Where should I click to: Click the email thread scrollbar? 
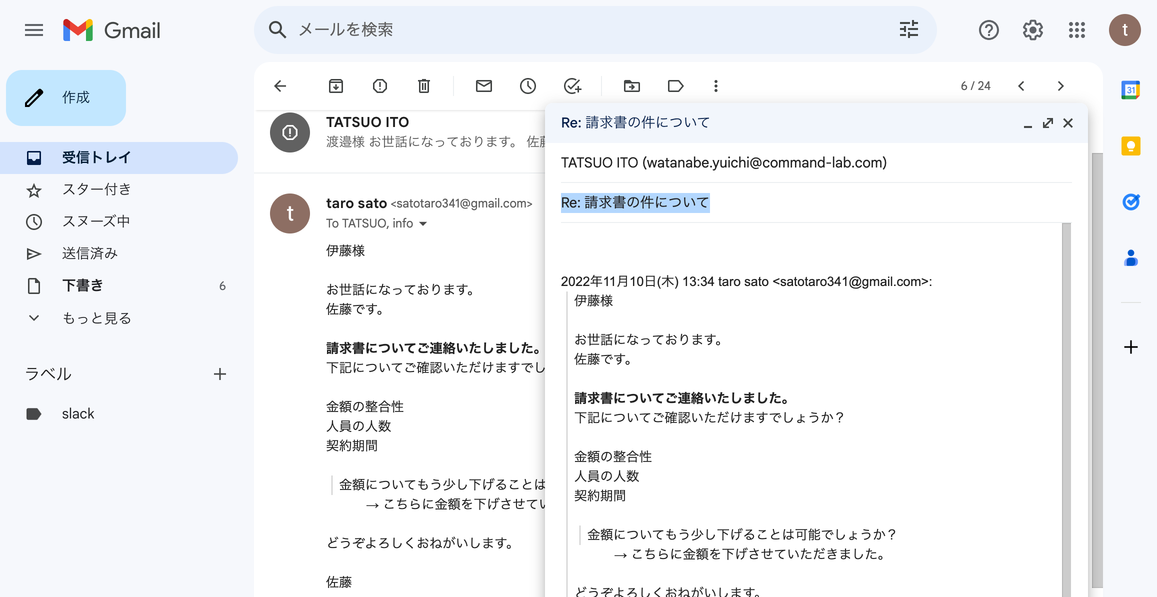tap(1097, 370)
